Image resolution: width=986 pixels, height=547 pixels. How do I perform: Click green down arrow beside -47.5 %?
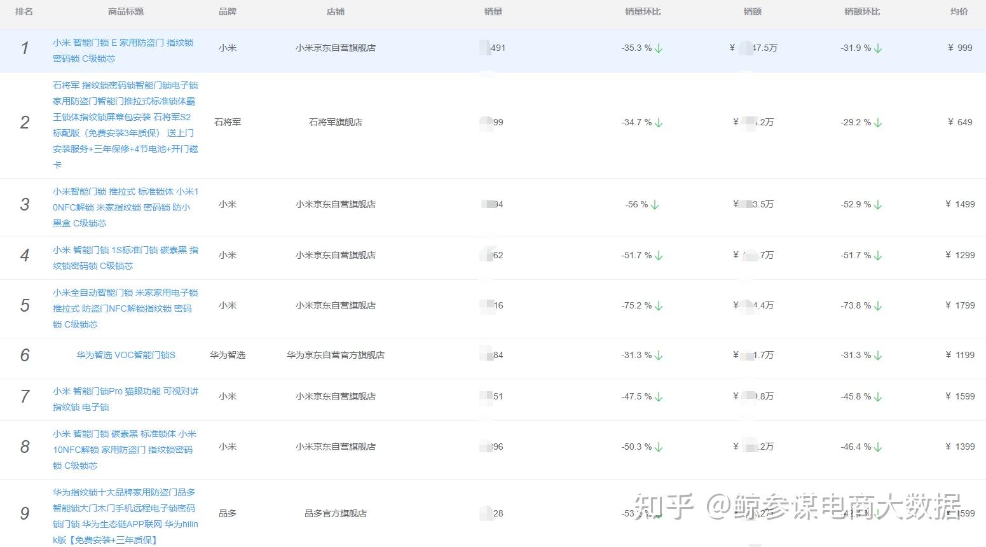click(659, 397)
